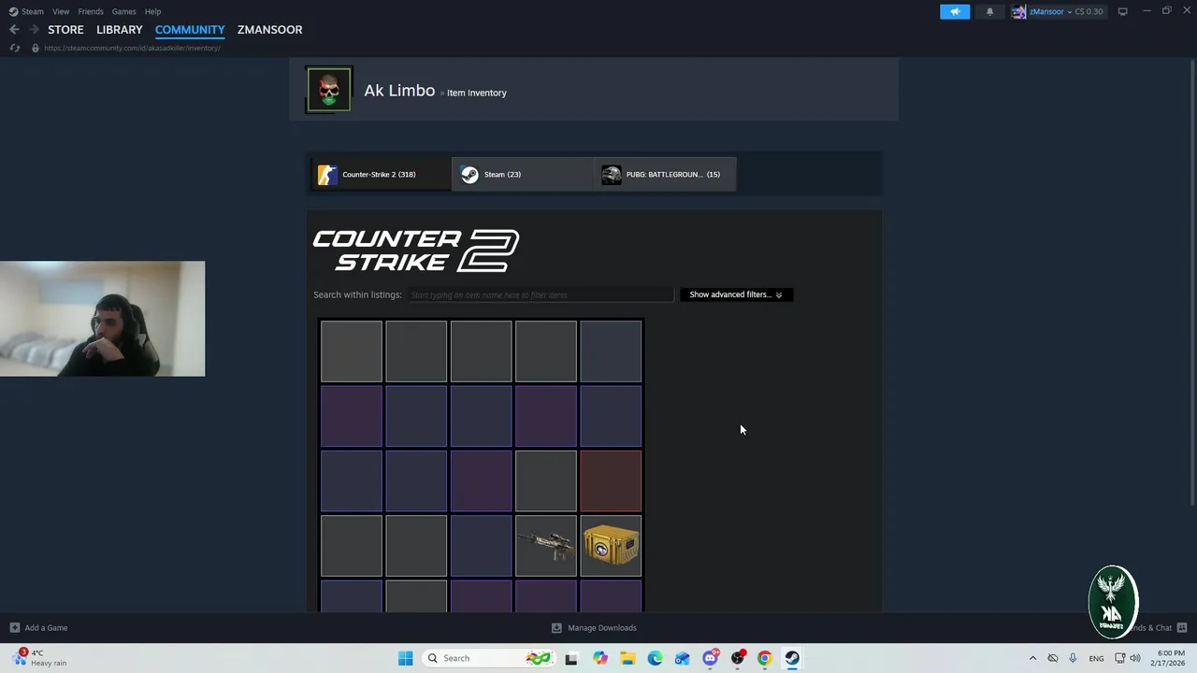Click the Steam logo in inventory tab
Screen dimensions: 1197x673
(x=469, y=175)
